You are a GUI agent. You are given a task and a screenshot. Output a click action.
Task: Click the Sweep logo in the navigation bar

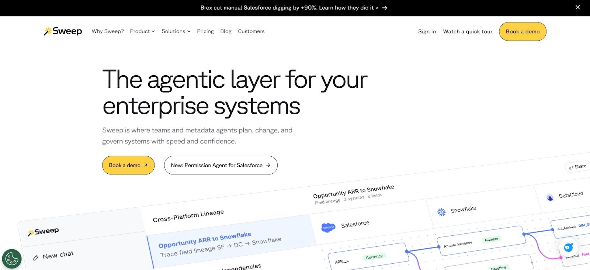click(x=63, y=31)
